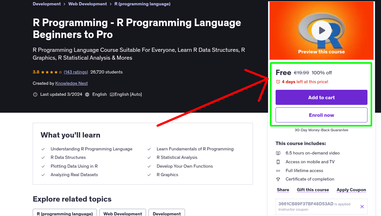Click the globe language icon
The width and height of the screenshot is (381, 216).
[87, 94]
